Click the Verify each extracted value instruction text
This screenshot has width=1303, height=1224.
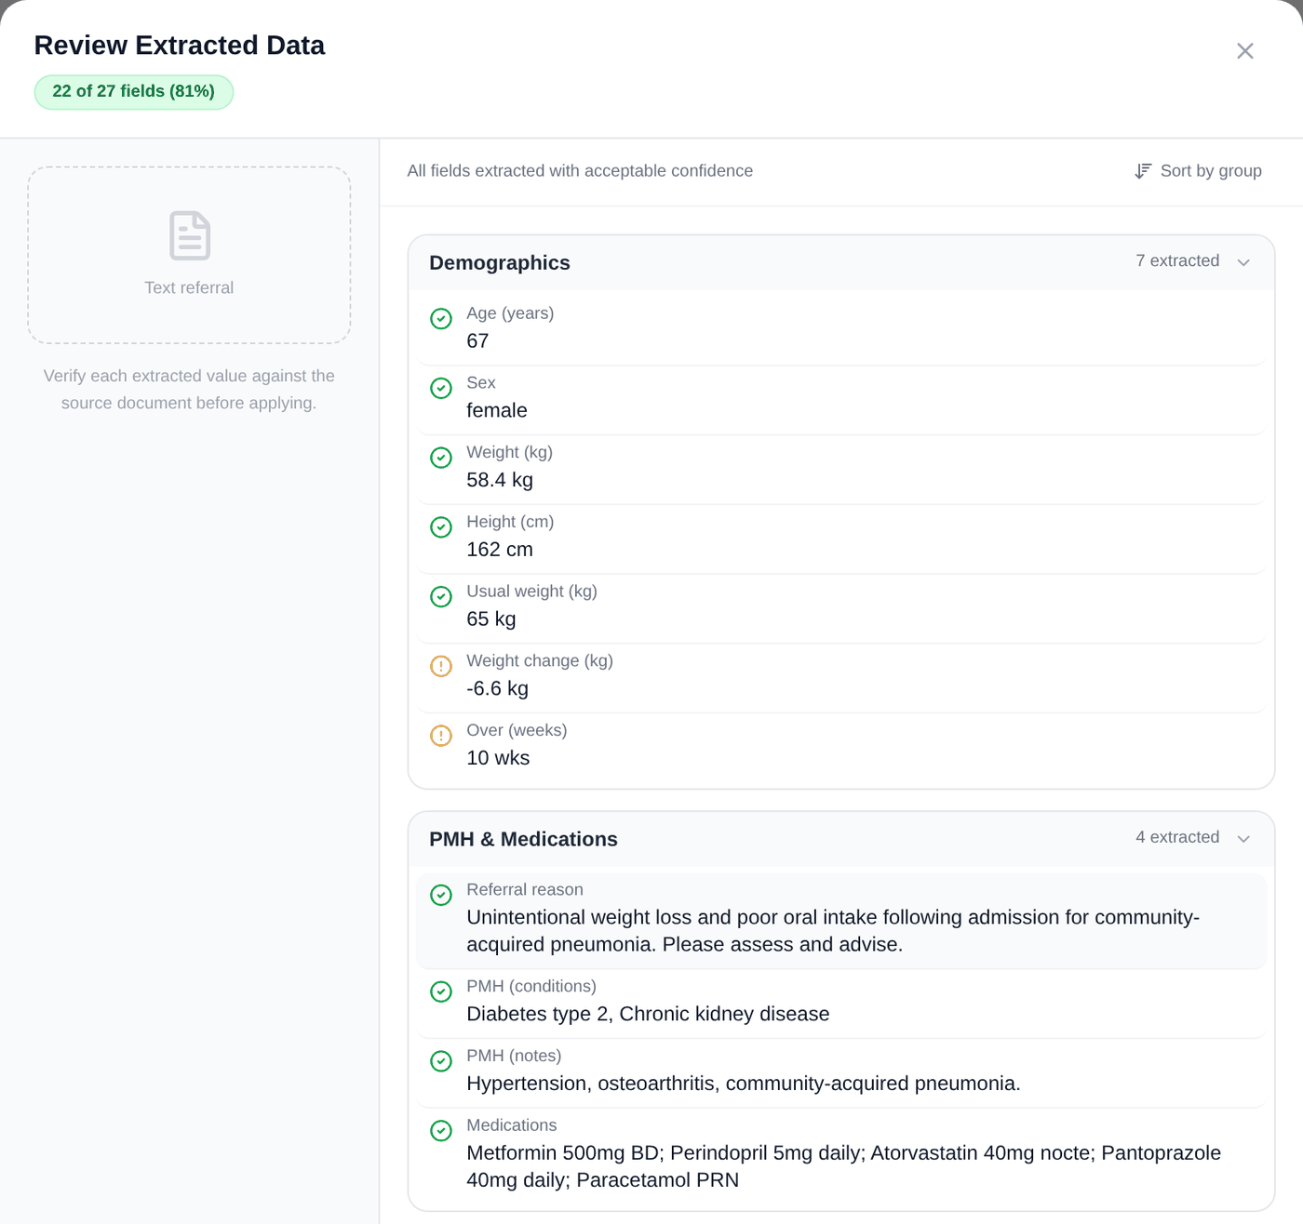[189, 390]
